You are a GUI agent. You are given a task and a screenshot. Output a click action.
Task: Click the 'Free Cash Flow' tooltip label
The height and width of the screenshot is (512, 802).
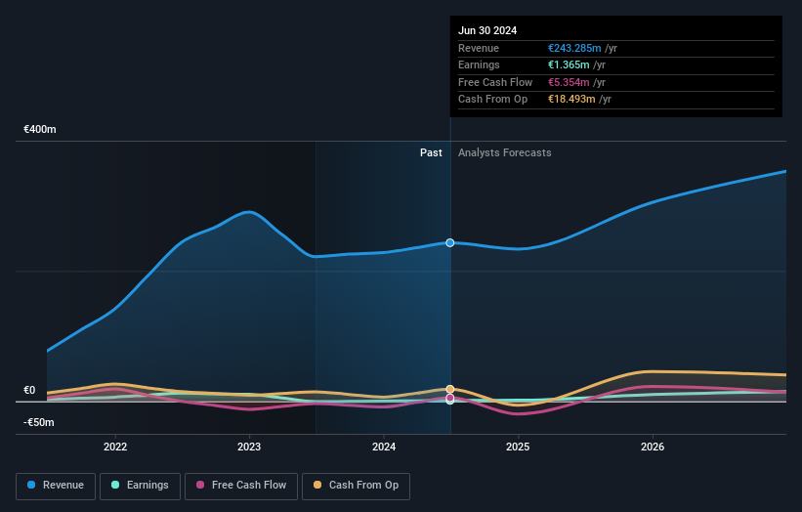[x=495, y=82]
